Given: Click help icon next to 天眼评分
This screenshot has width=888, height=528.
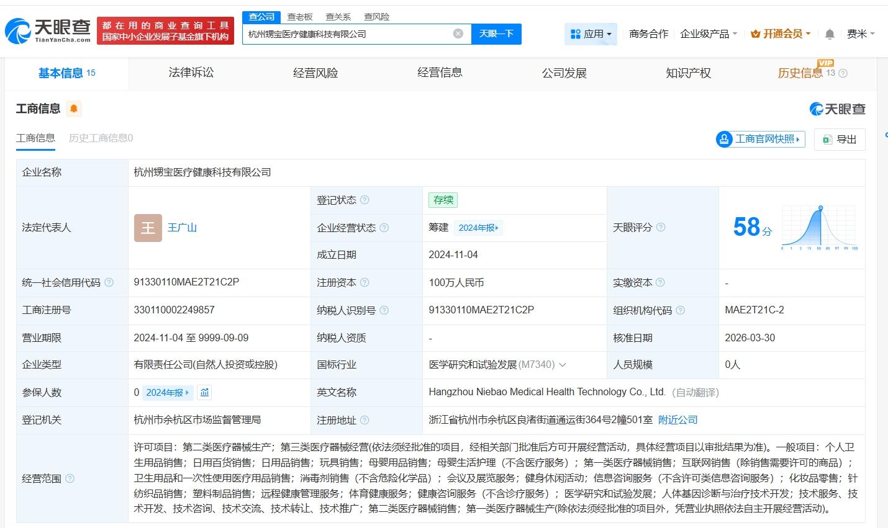Looking at the screenshot, I should pos(661,227).
